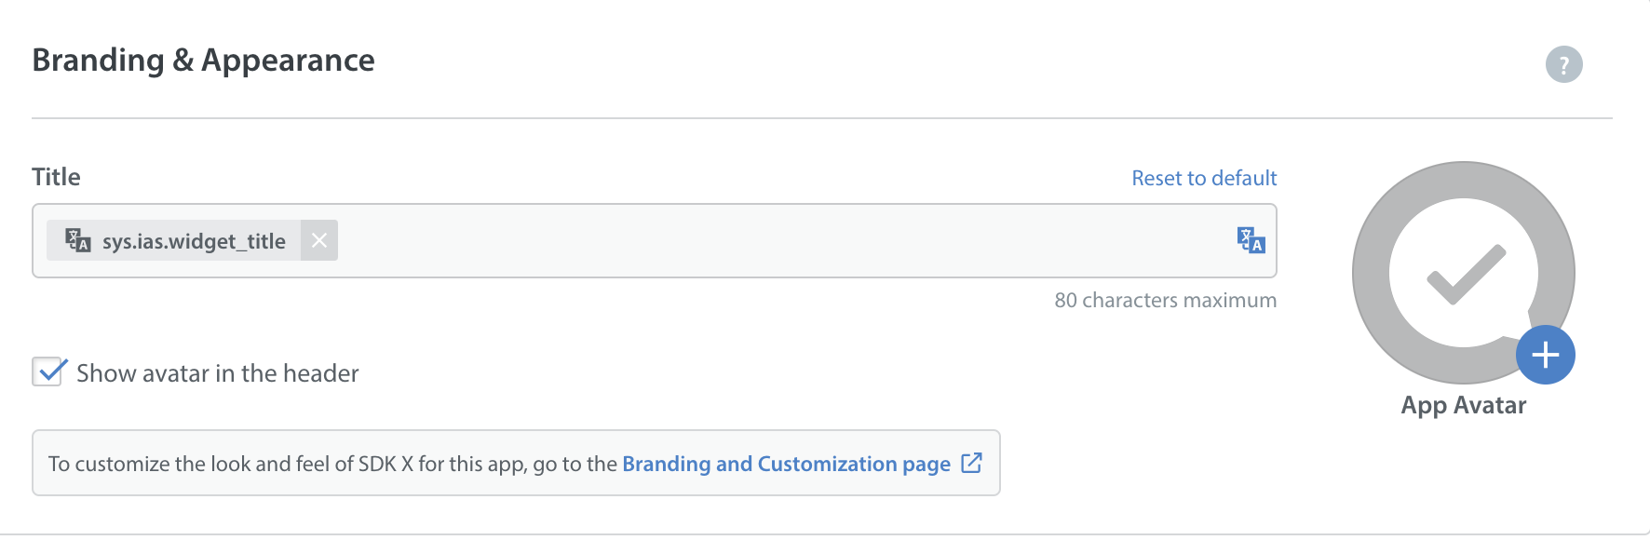Reset the title to default

point(1204,178)
